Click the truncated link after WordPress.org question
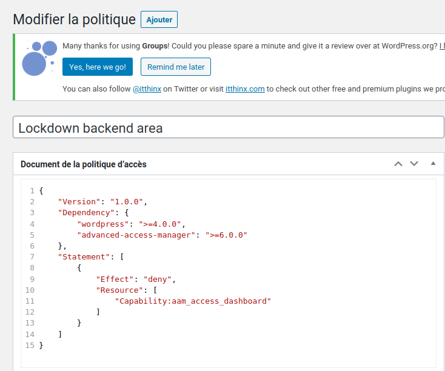Screen dimensions: 445x371 pyautogui.click(x=442, y=46)
